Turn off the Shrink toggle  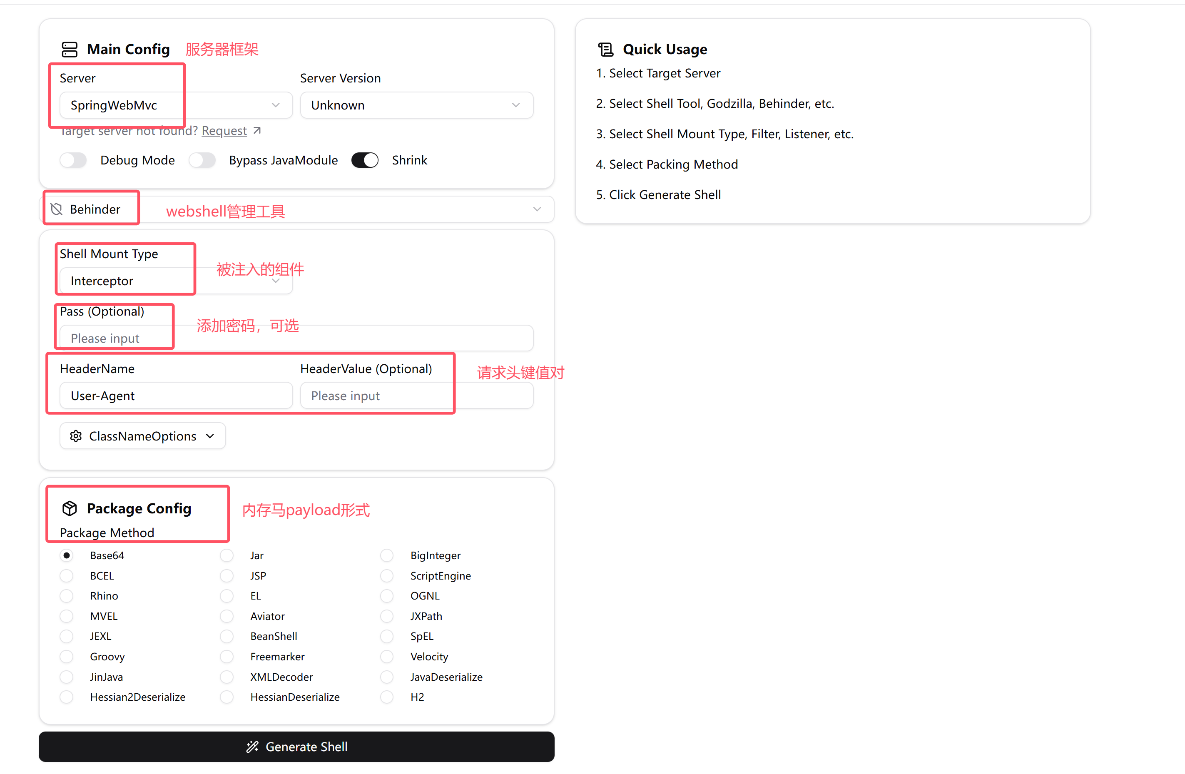coord(364,160)
